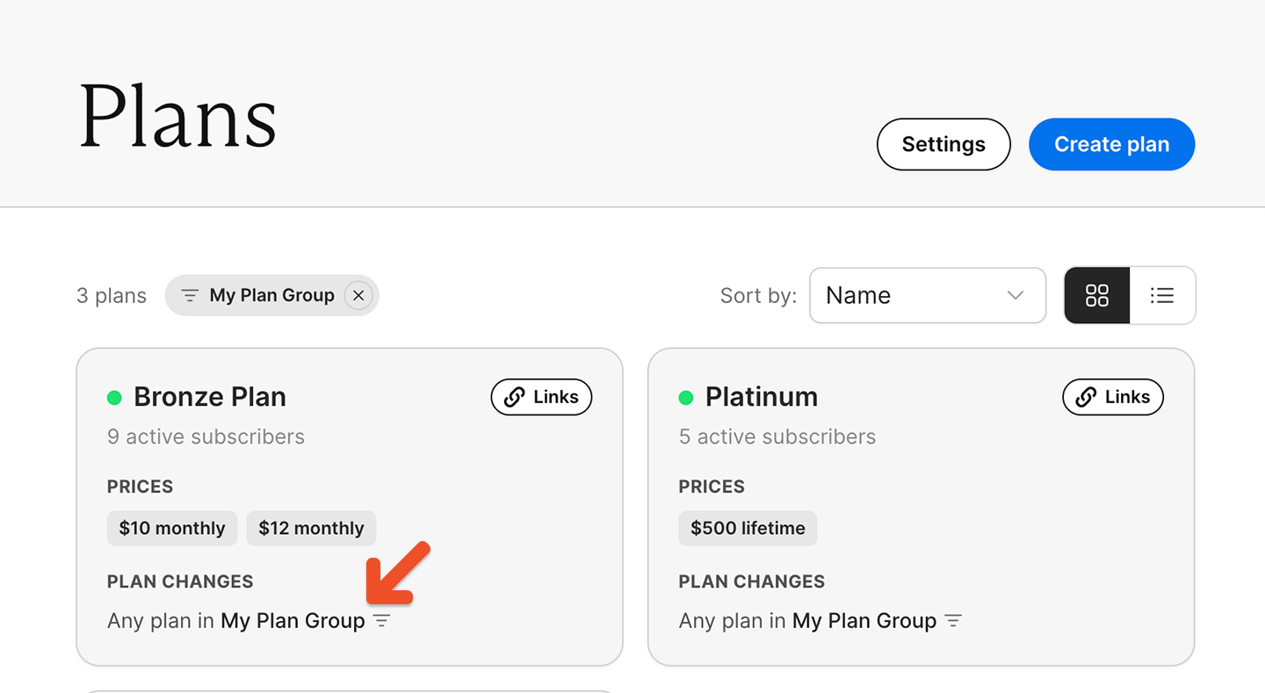Click the filter icon in My Plan Group chip

pos(190,296)
